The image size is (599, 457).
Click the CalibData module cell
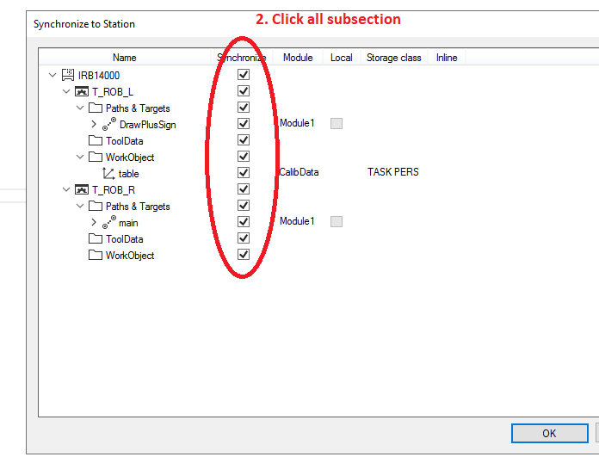point(299,172)
